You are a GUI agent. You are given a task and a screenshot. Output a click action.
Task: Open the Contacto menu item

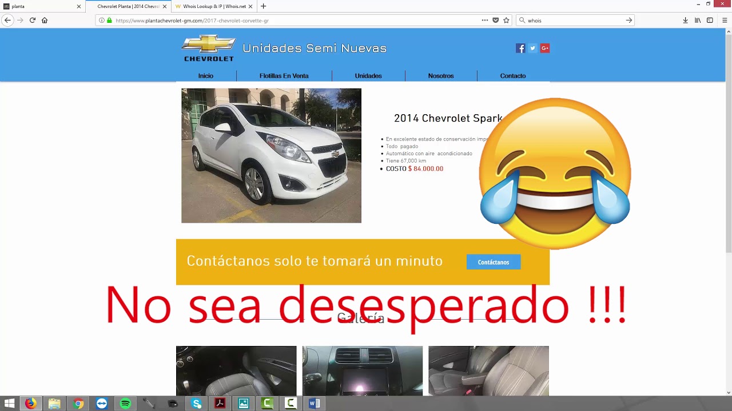click(513, 76)
